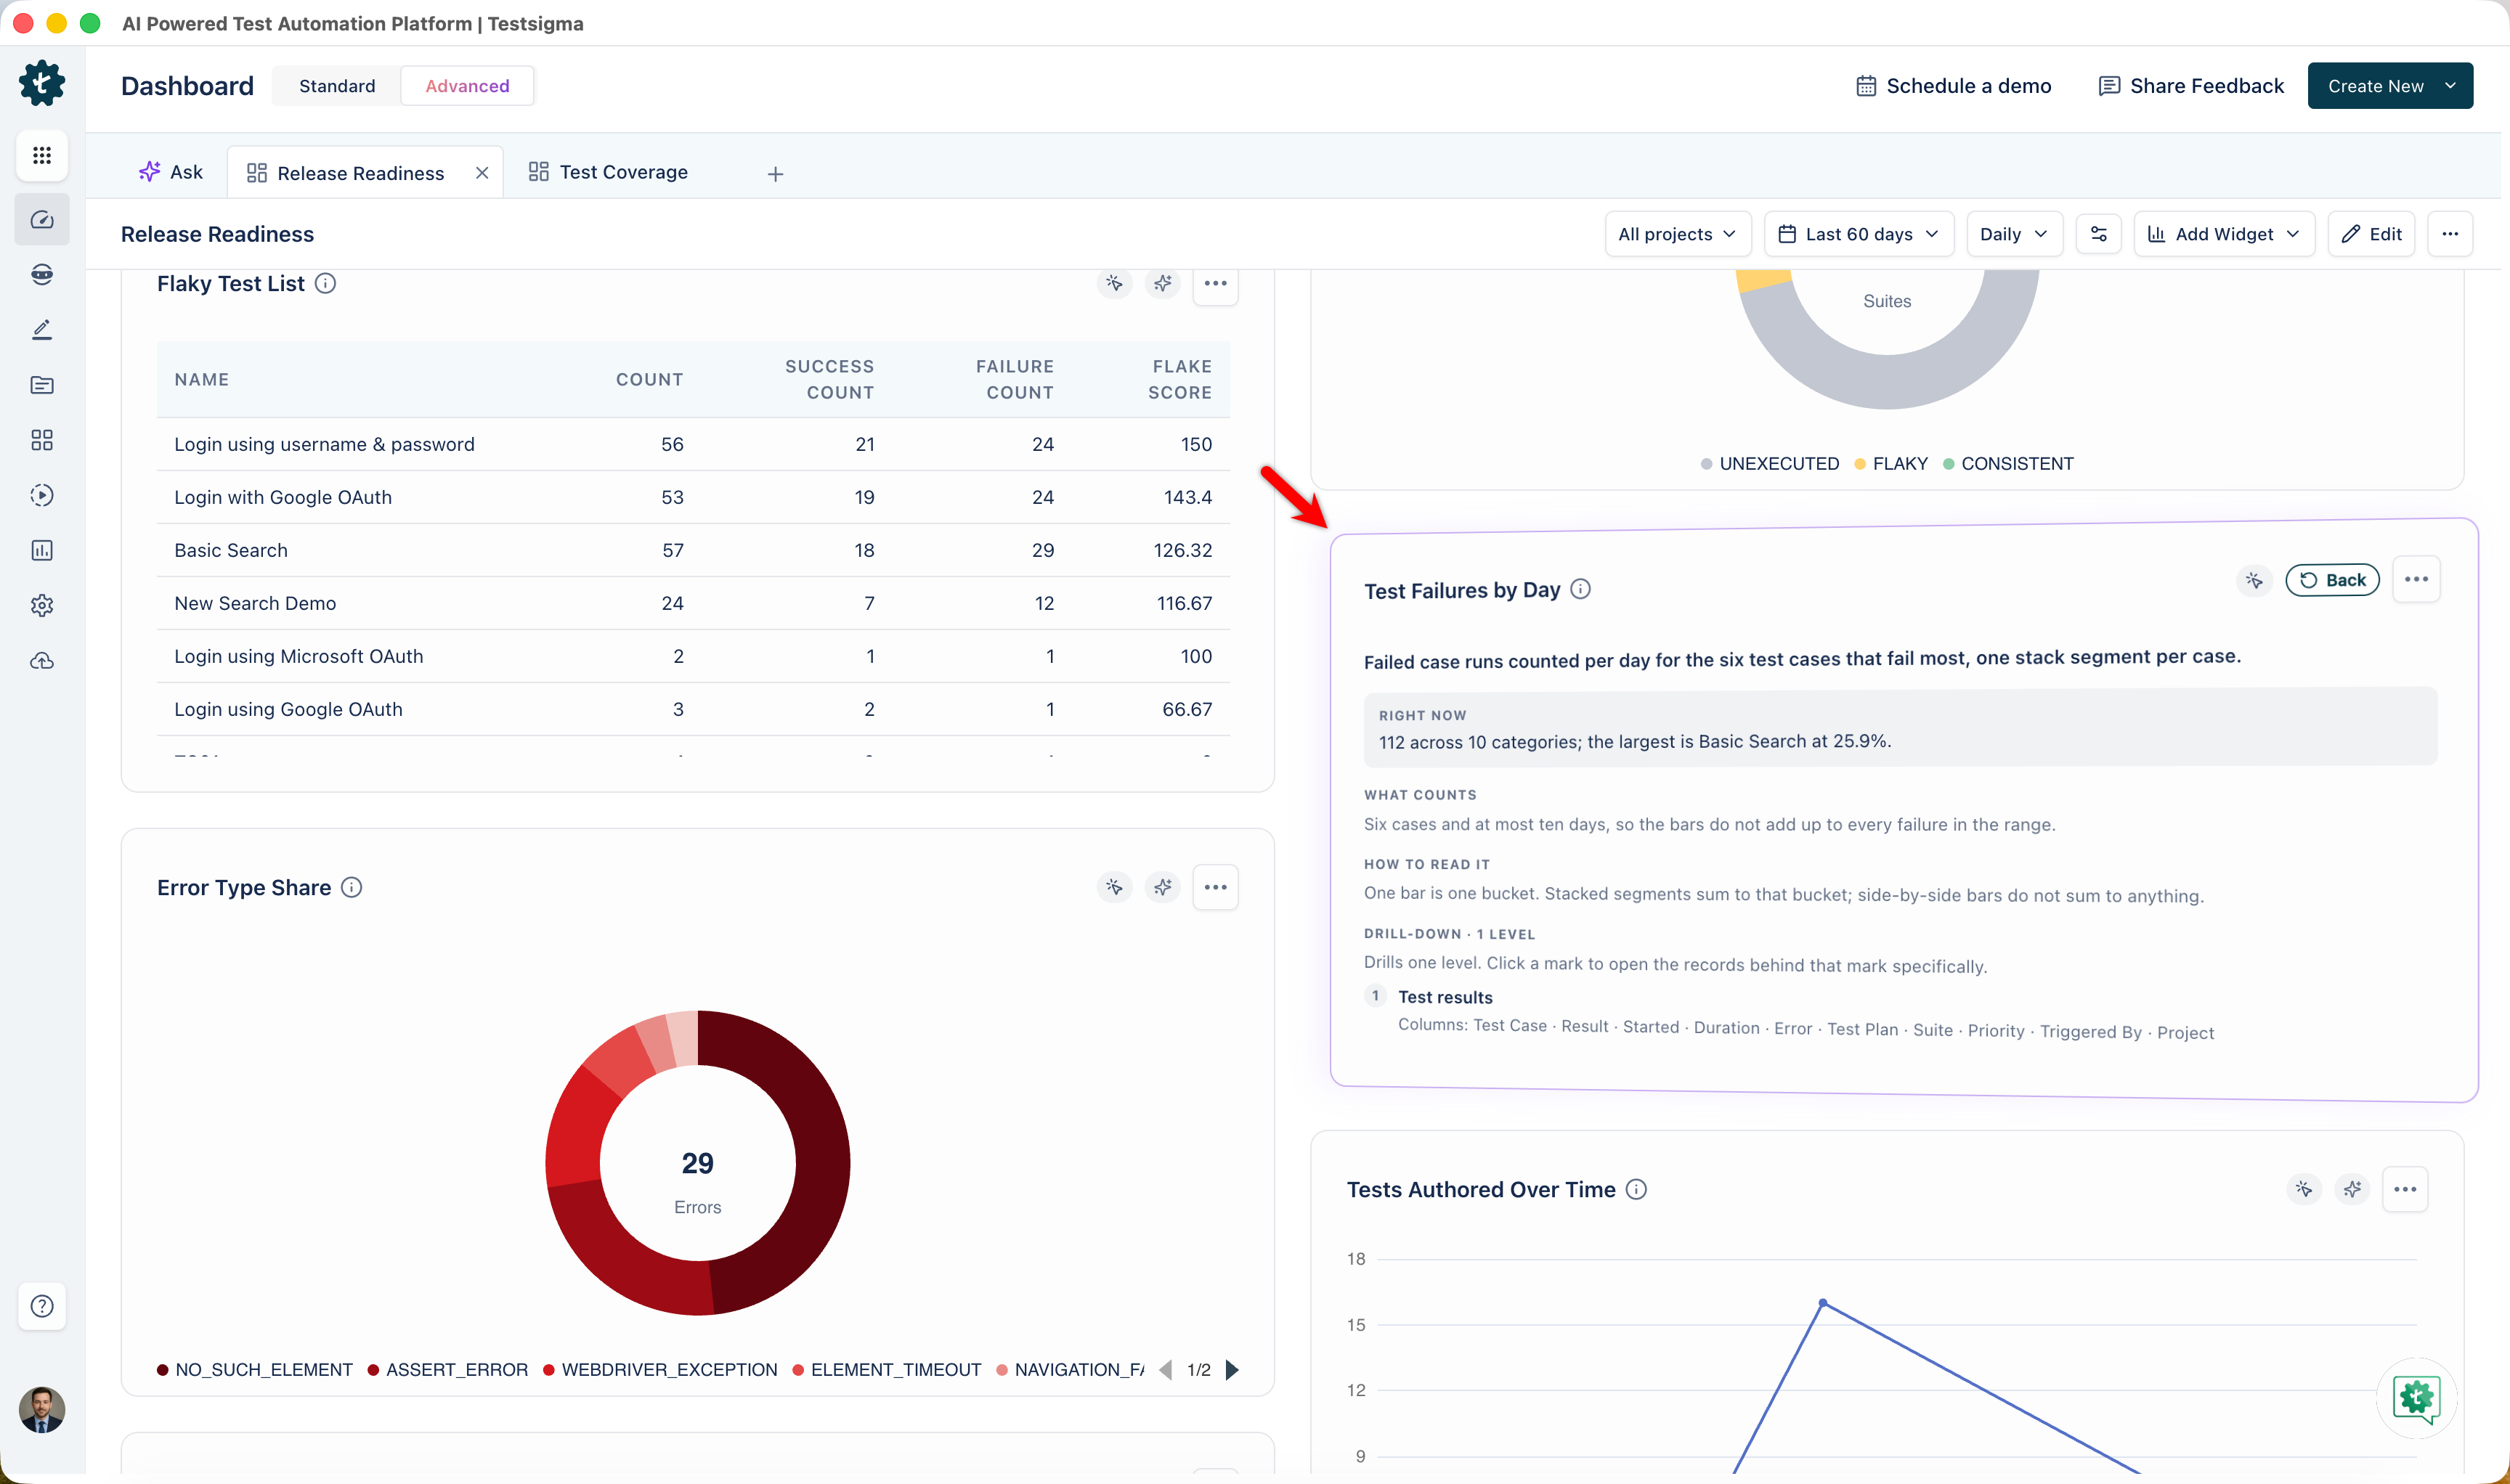Click the Testsigma logo in sidebar
2510x1484 pixels.
tap(42, 82)
